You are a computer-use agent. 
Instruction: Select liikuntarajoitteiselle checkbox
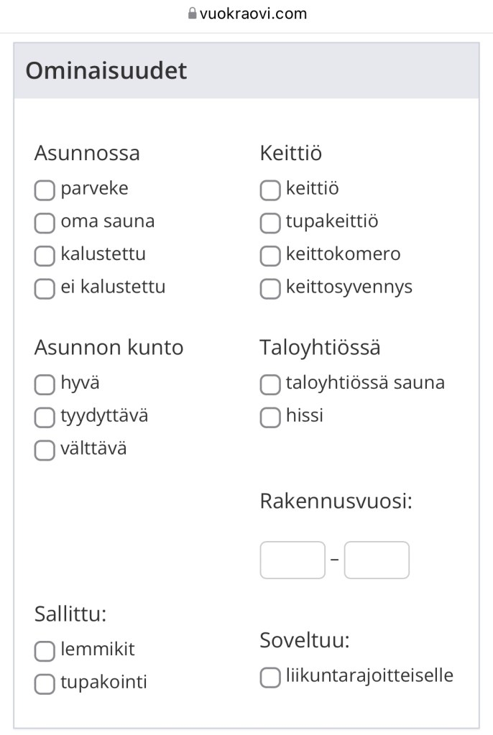coord(270,678)
